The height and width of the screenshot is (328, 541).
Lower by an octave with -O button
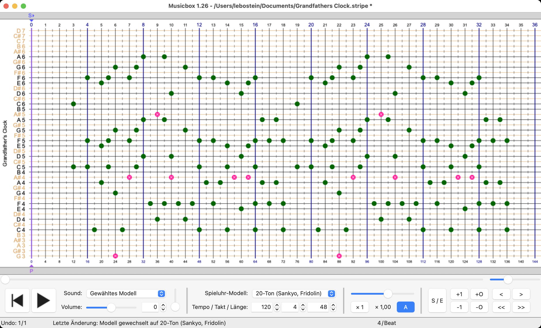479,307
